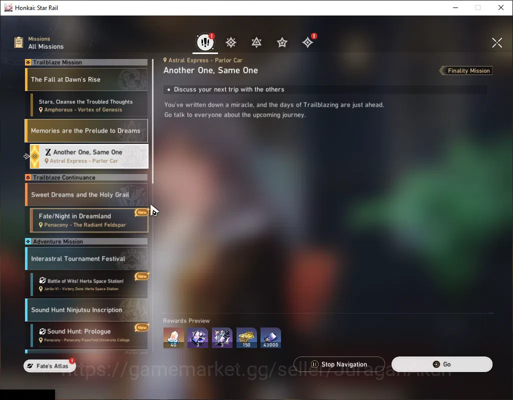This screenshot has height=400, width=513.
Task: Click the Stellar Jade reward icon
Action: [x=173, y=338]
